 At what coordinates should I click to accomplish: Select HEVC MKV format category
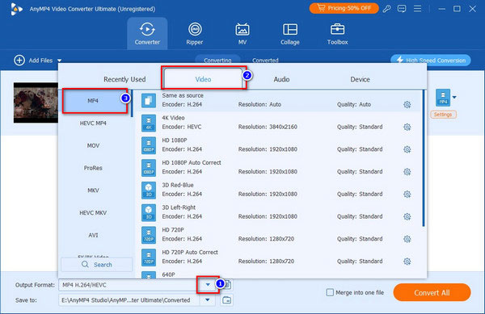click(93, 213)
